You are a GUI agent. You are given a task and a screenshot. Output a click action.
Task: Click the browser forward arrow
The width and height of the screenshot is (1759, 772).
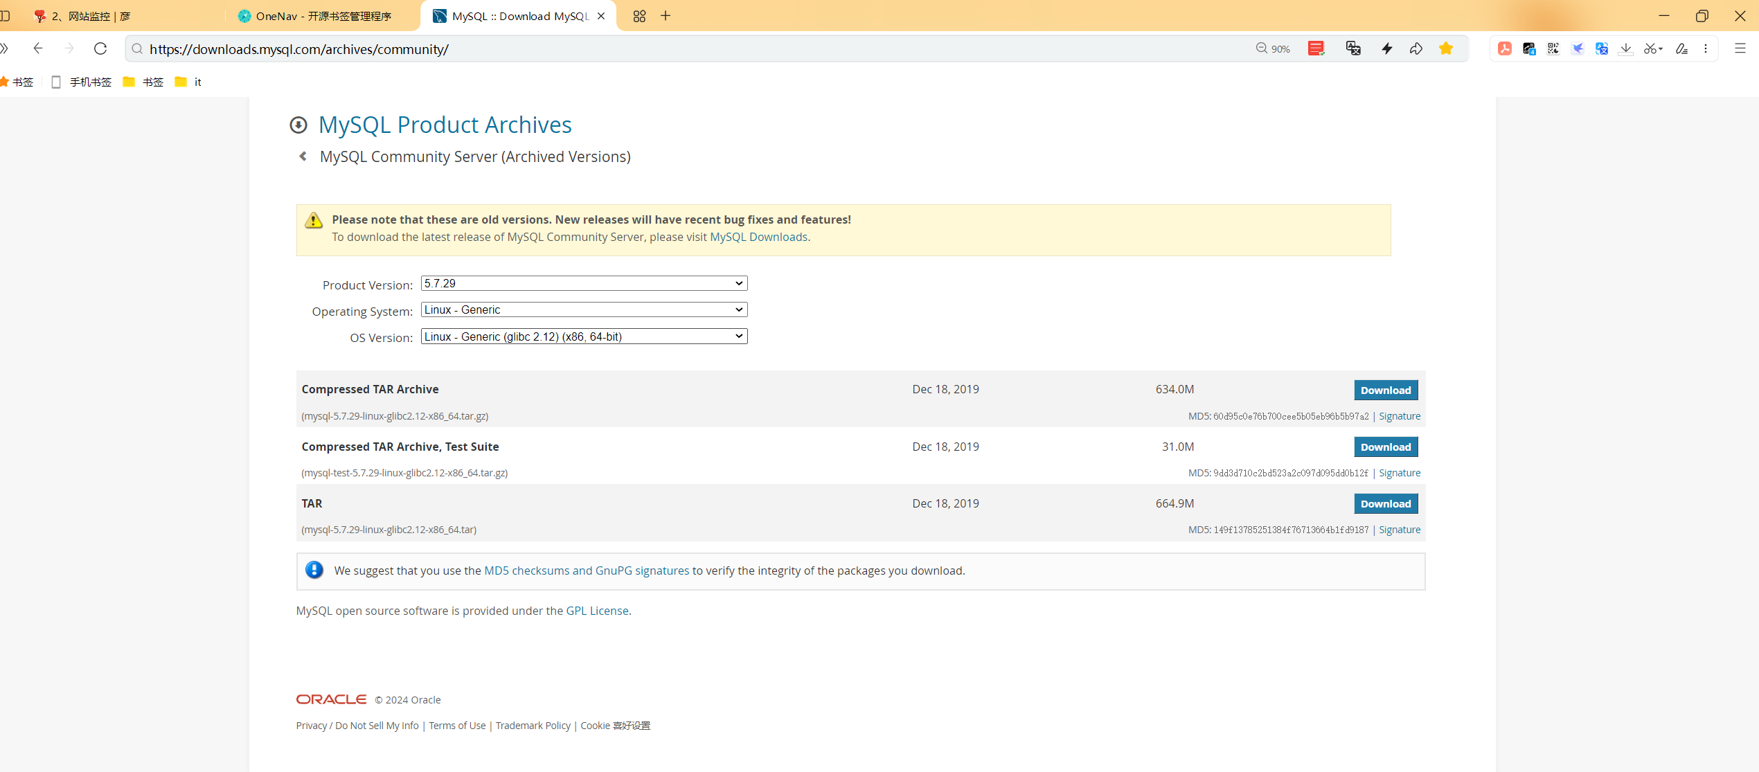pyautogui.click(x=69, y=48)
